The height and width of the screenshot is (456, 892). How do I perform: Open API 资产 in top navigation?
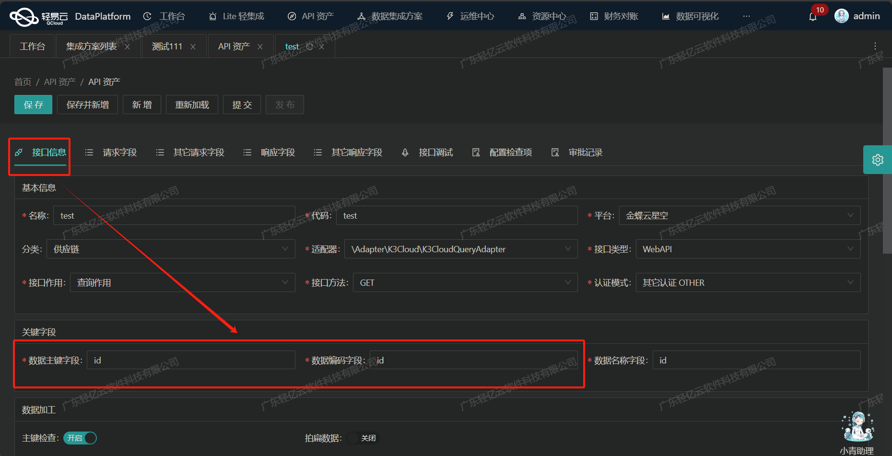311,16
